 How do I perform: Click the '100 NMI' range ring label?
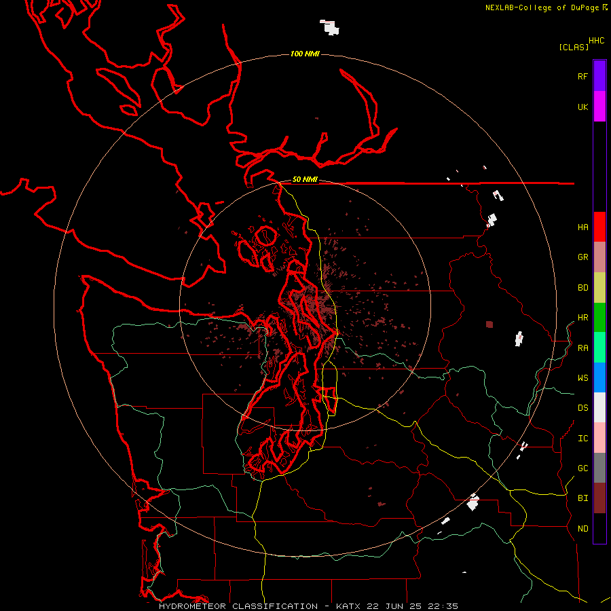[305, 54]
